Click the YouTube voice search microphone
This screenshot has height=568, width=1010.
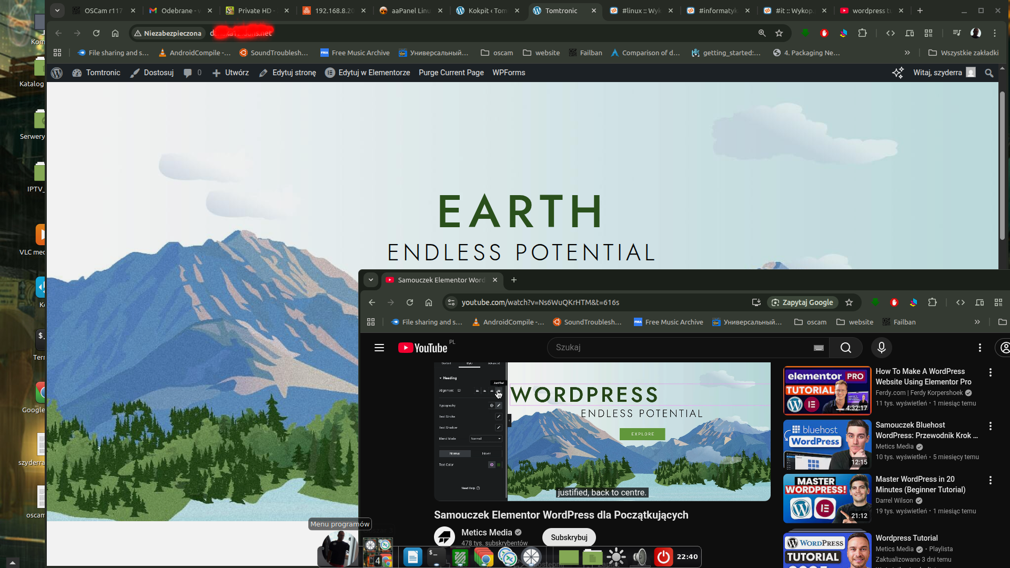coord(881,348)
